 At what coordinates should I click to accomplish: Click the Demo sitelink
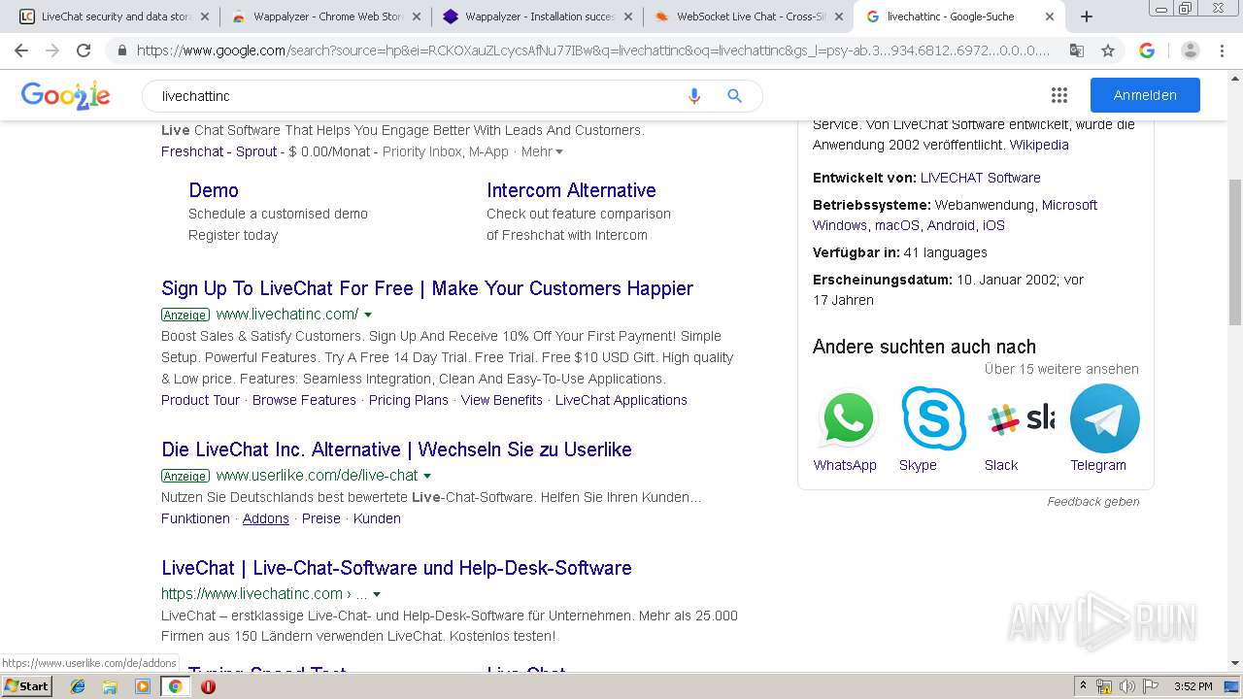(x=214, y=190)
